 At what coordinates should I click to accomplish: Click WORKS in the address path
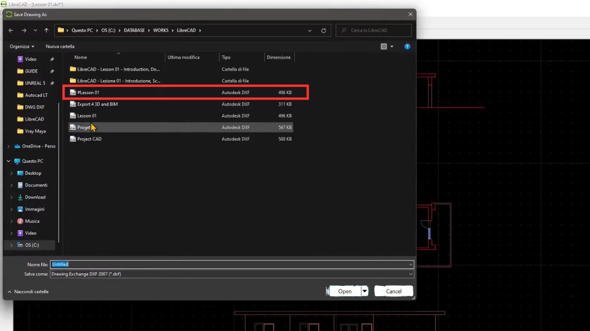tap(160, 30)
